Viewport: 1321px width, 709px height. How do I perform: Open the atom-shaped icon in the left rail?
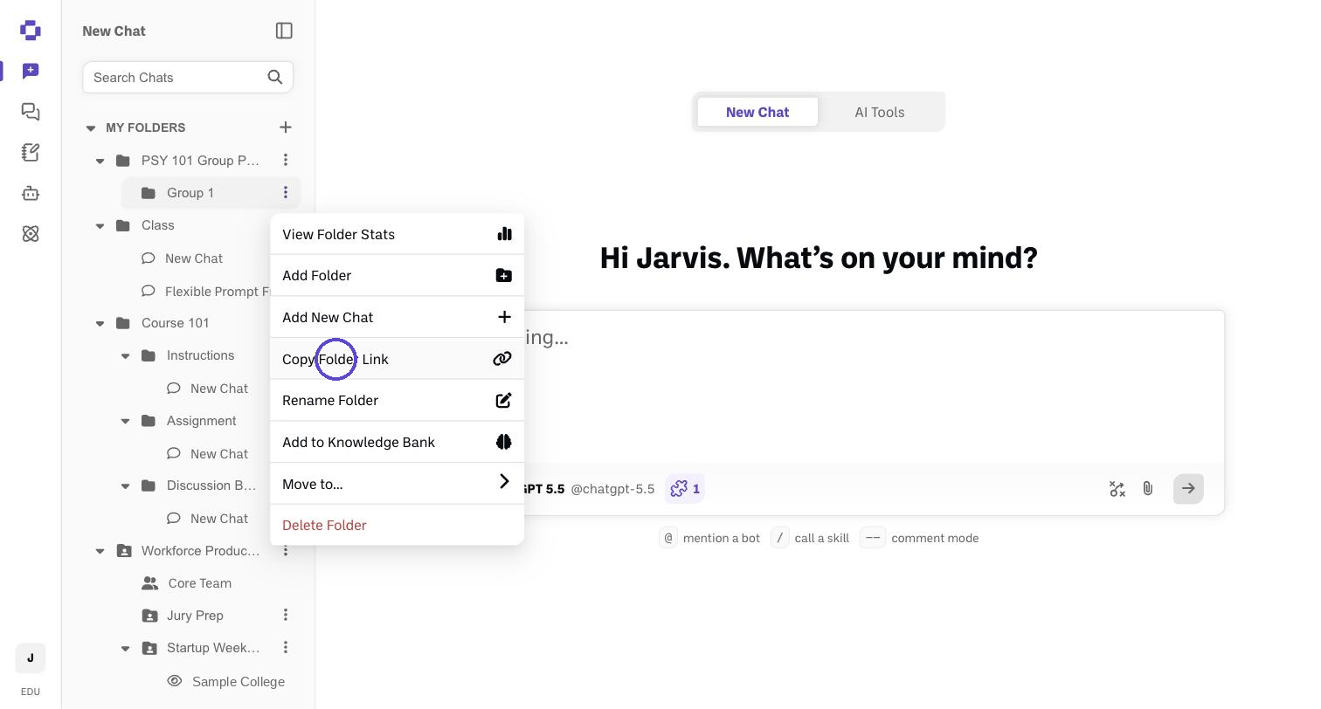coord(31,234)
